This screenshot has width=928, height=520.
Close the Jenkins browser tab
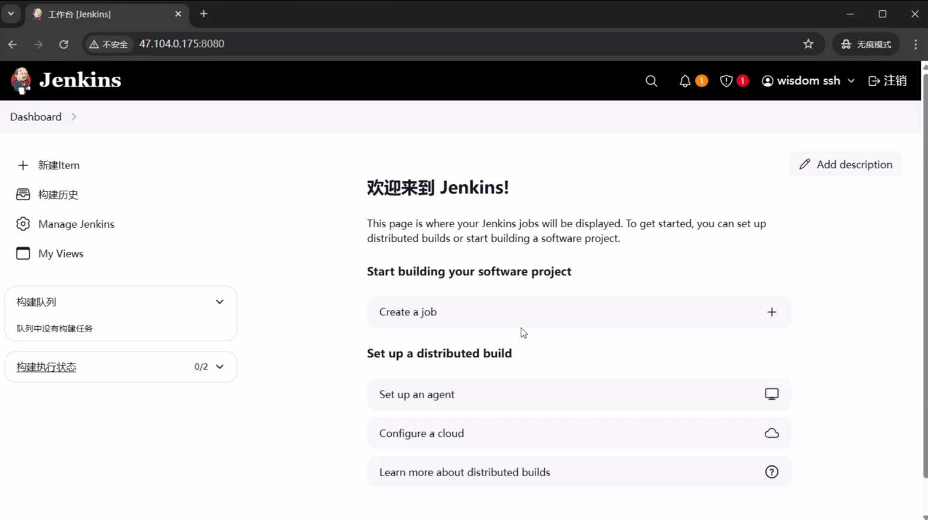[x=178, y=14]
